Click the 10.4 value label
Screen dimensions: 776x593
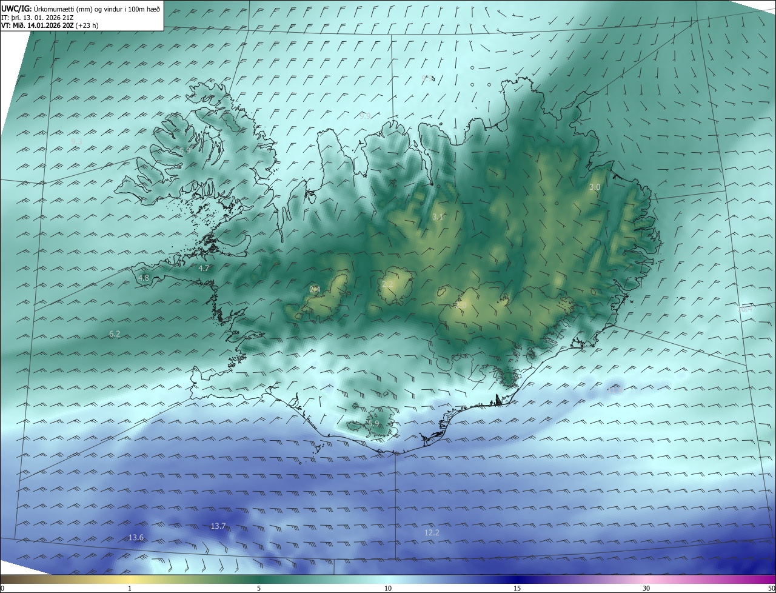coord(746,309)
